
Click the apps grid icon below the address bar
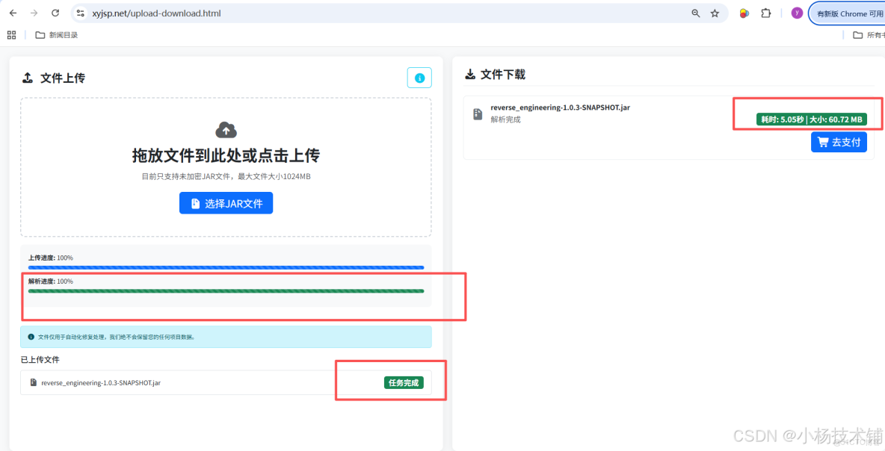tap(10, 34)
